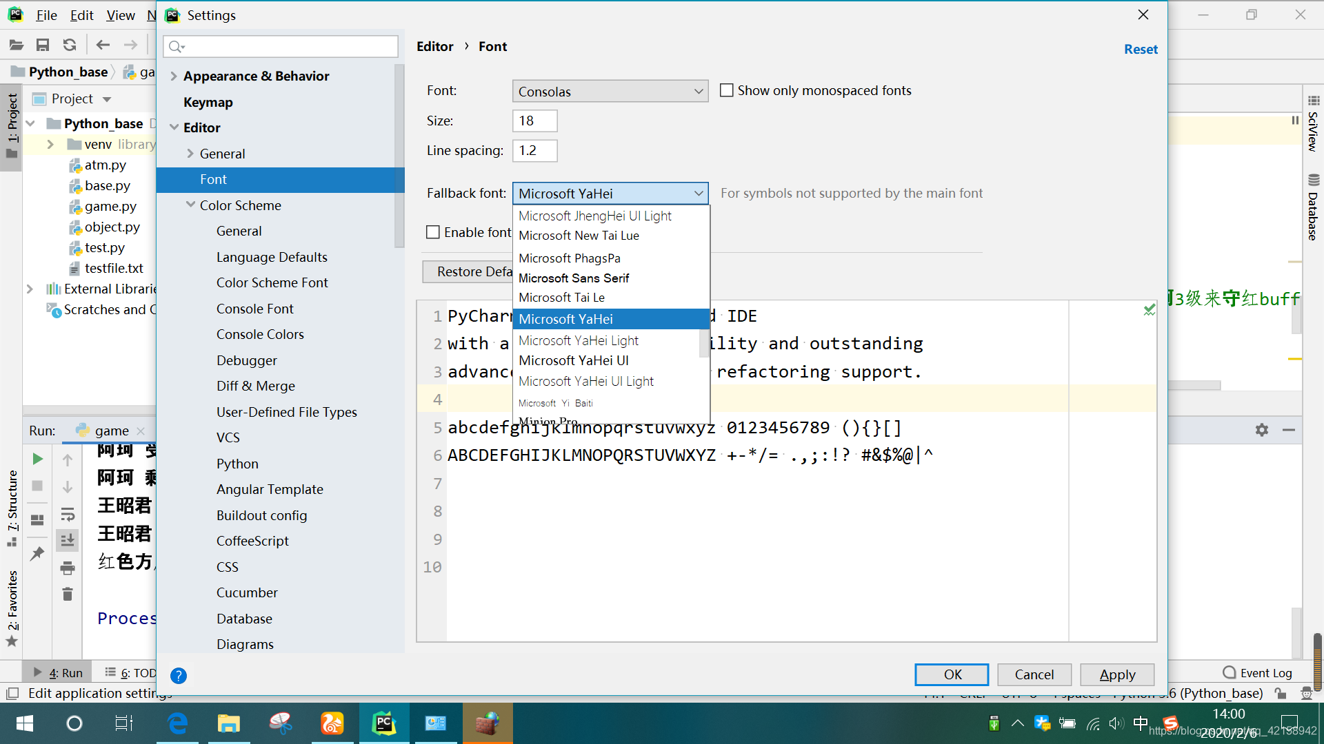1324x744 pixels.
Task: Expand External Libraries in Project tree
Action: click(x=30, y=289)
